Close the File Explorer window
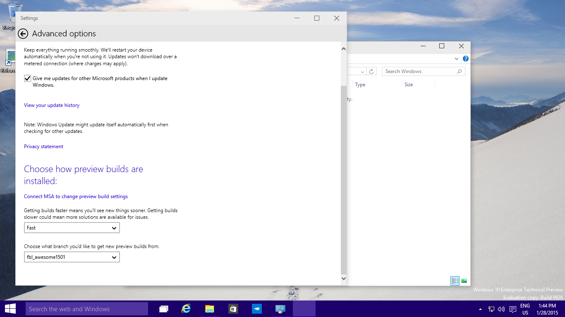Viewport: 565px width, 317px height. 461,46
